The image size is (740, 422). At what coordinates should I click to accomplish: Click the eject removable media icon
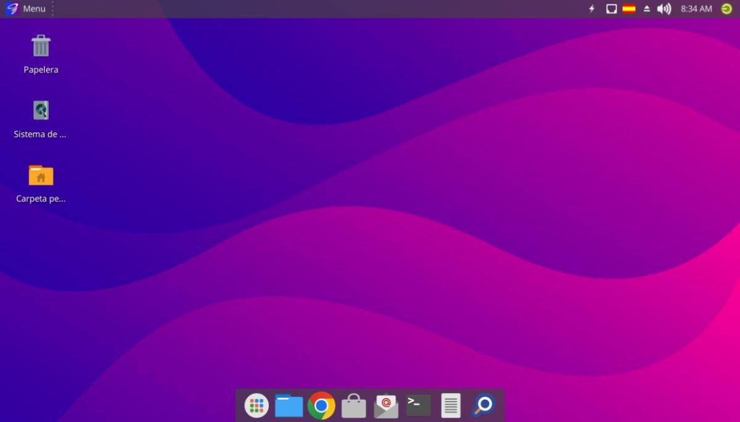click(647, 9)
